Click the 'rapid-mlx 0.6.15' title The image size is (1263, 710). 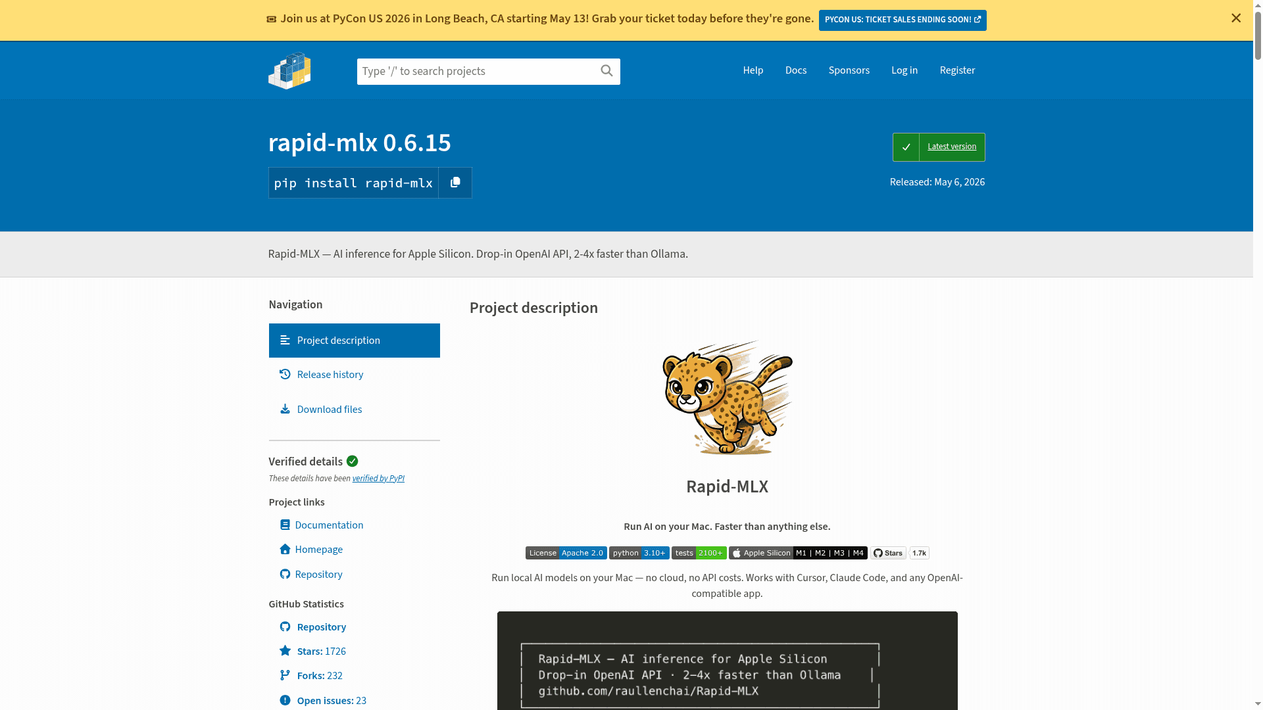(359, 143)
